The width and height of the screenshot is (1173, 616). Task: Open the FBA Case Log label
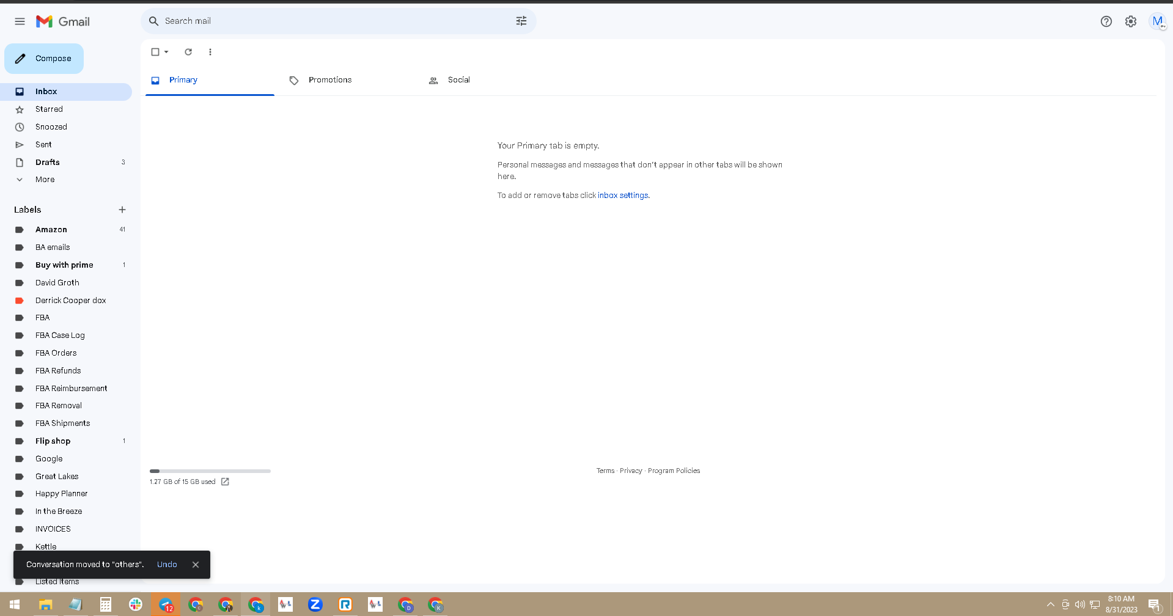tap(66, 335)
